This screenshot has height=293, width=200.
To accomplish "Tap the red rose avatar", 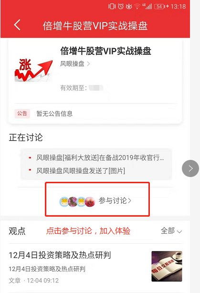I will (x=90, y=202).
